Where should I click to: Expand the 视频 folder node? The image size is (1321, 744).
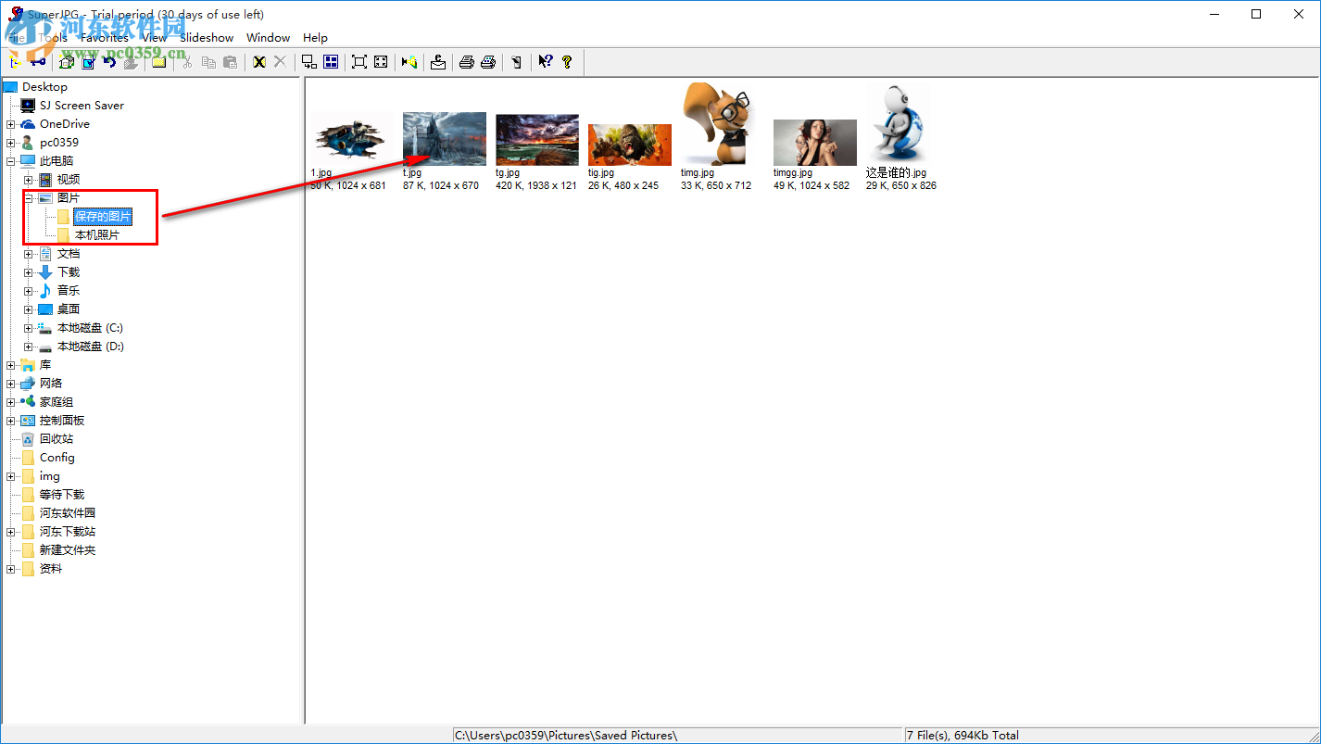[29, 179]
